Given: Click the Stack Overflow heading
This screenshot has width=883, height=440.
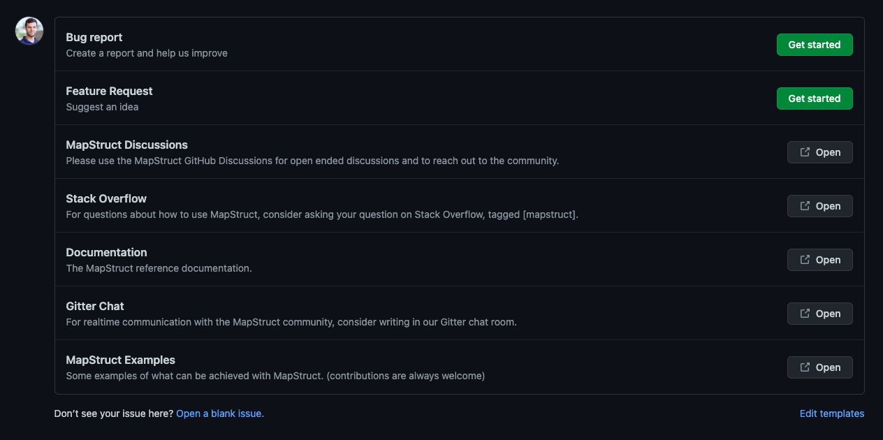Looking at the screenshot, I should 106,198.
